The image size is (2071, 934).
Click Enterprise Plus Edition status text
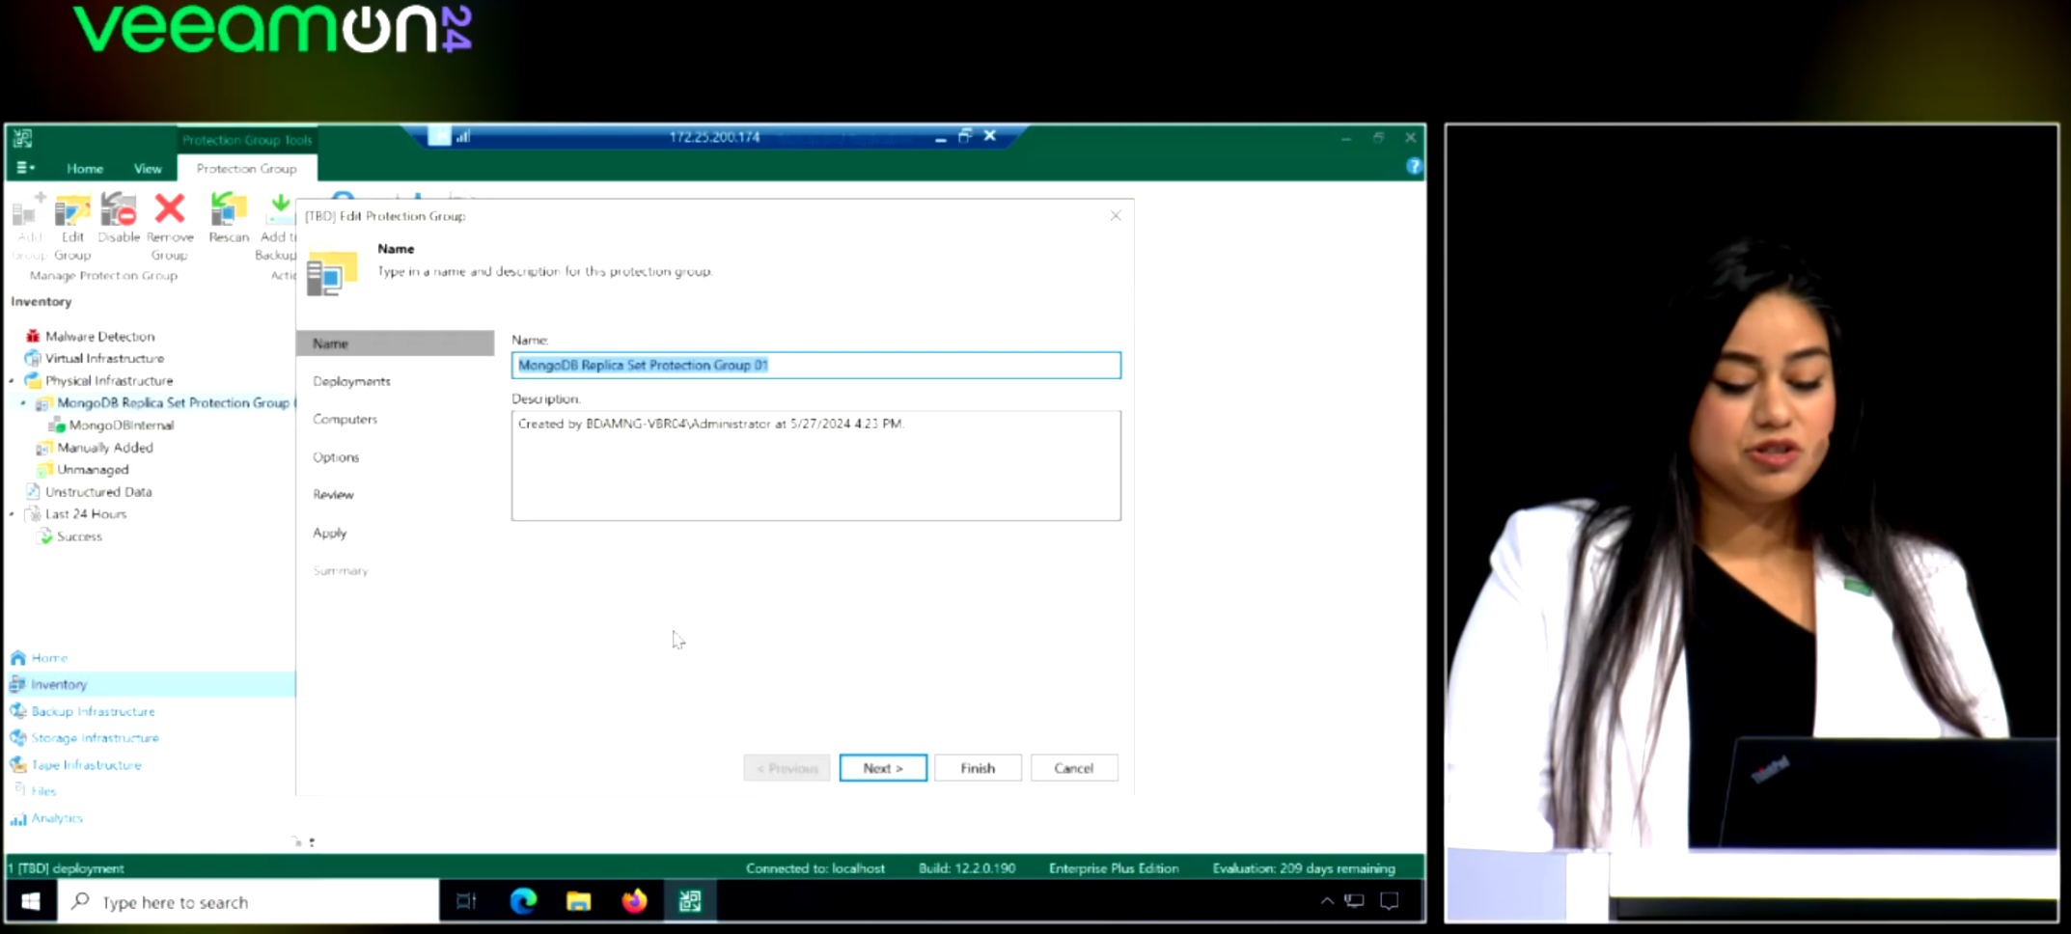(1114, 868)
